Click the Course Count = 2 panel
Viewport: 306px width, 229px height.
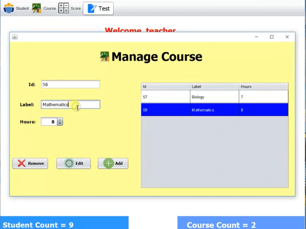point(241,223)
